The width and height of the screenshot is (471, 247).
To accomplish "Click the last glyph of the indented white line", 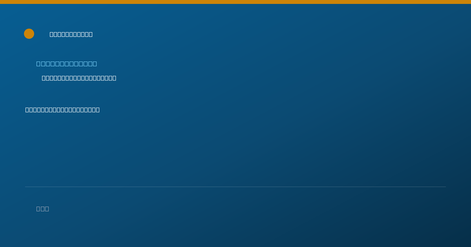I will 114,78.
